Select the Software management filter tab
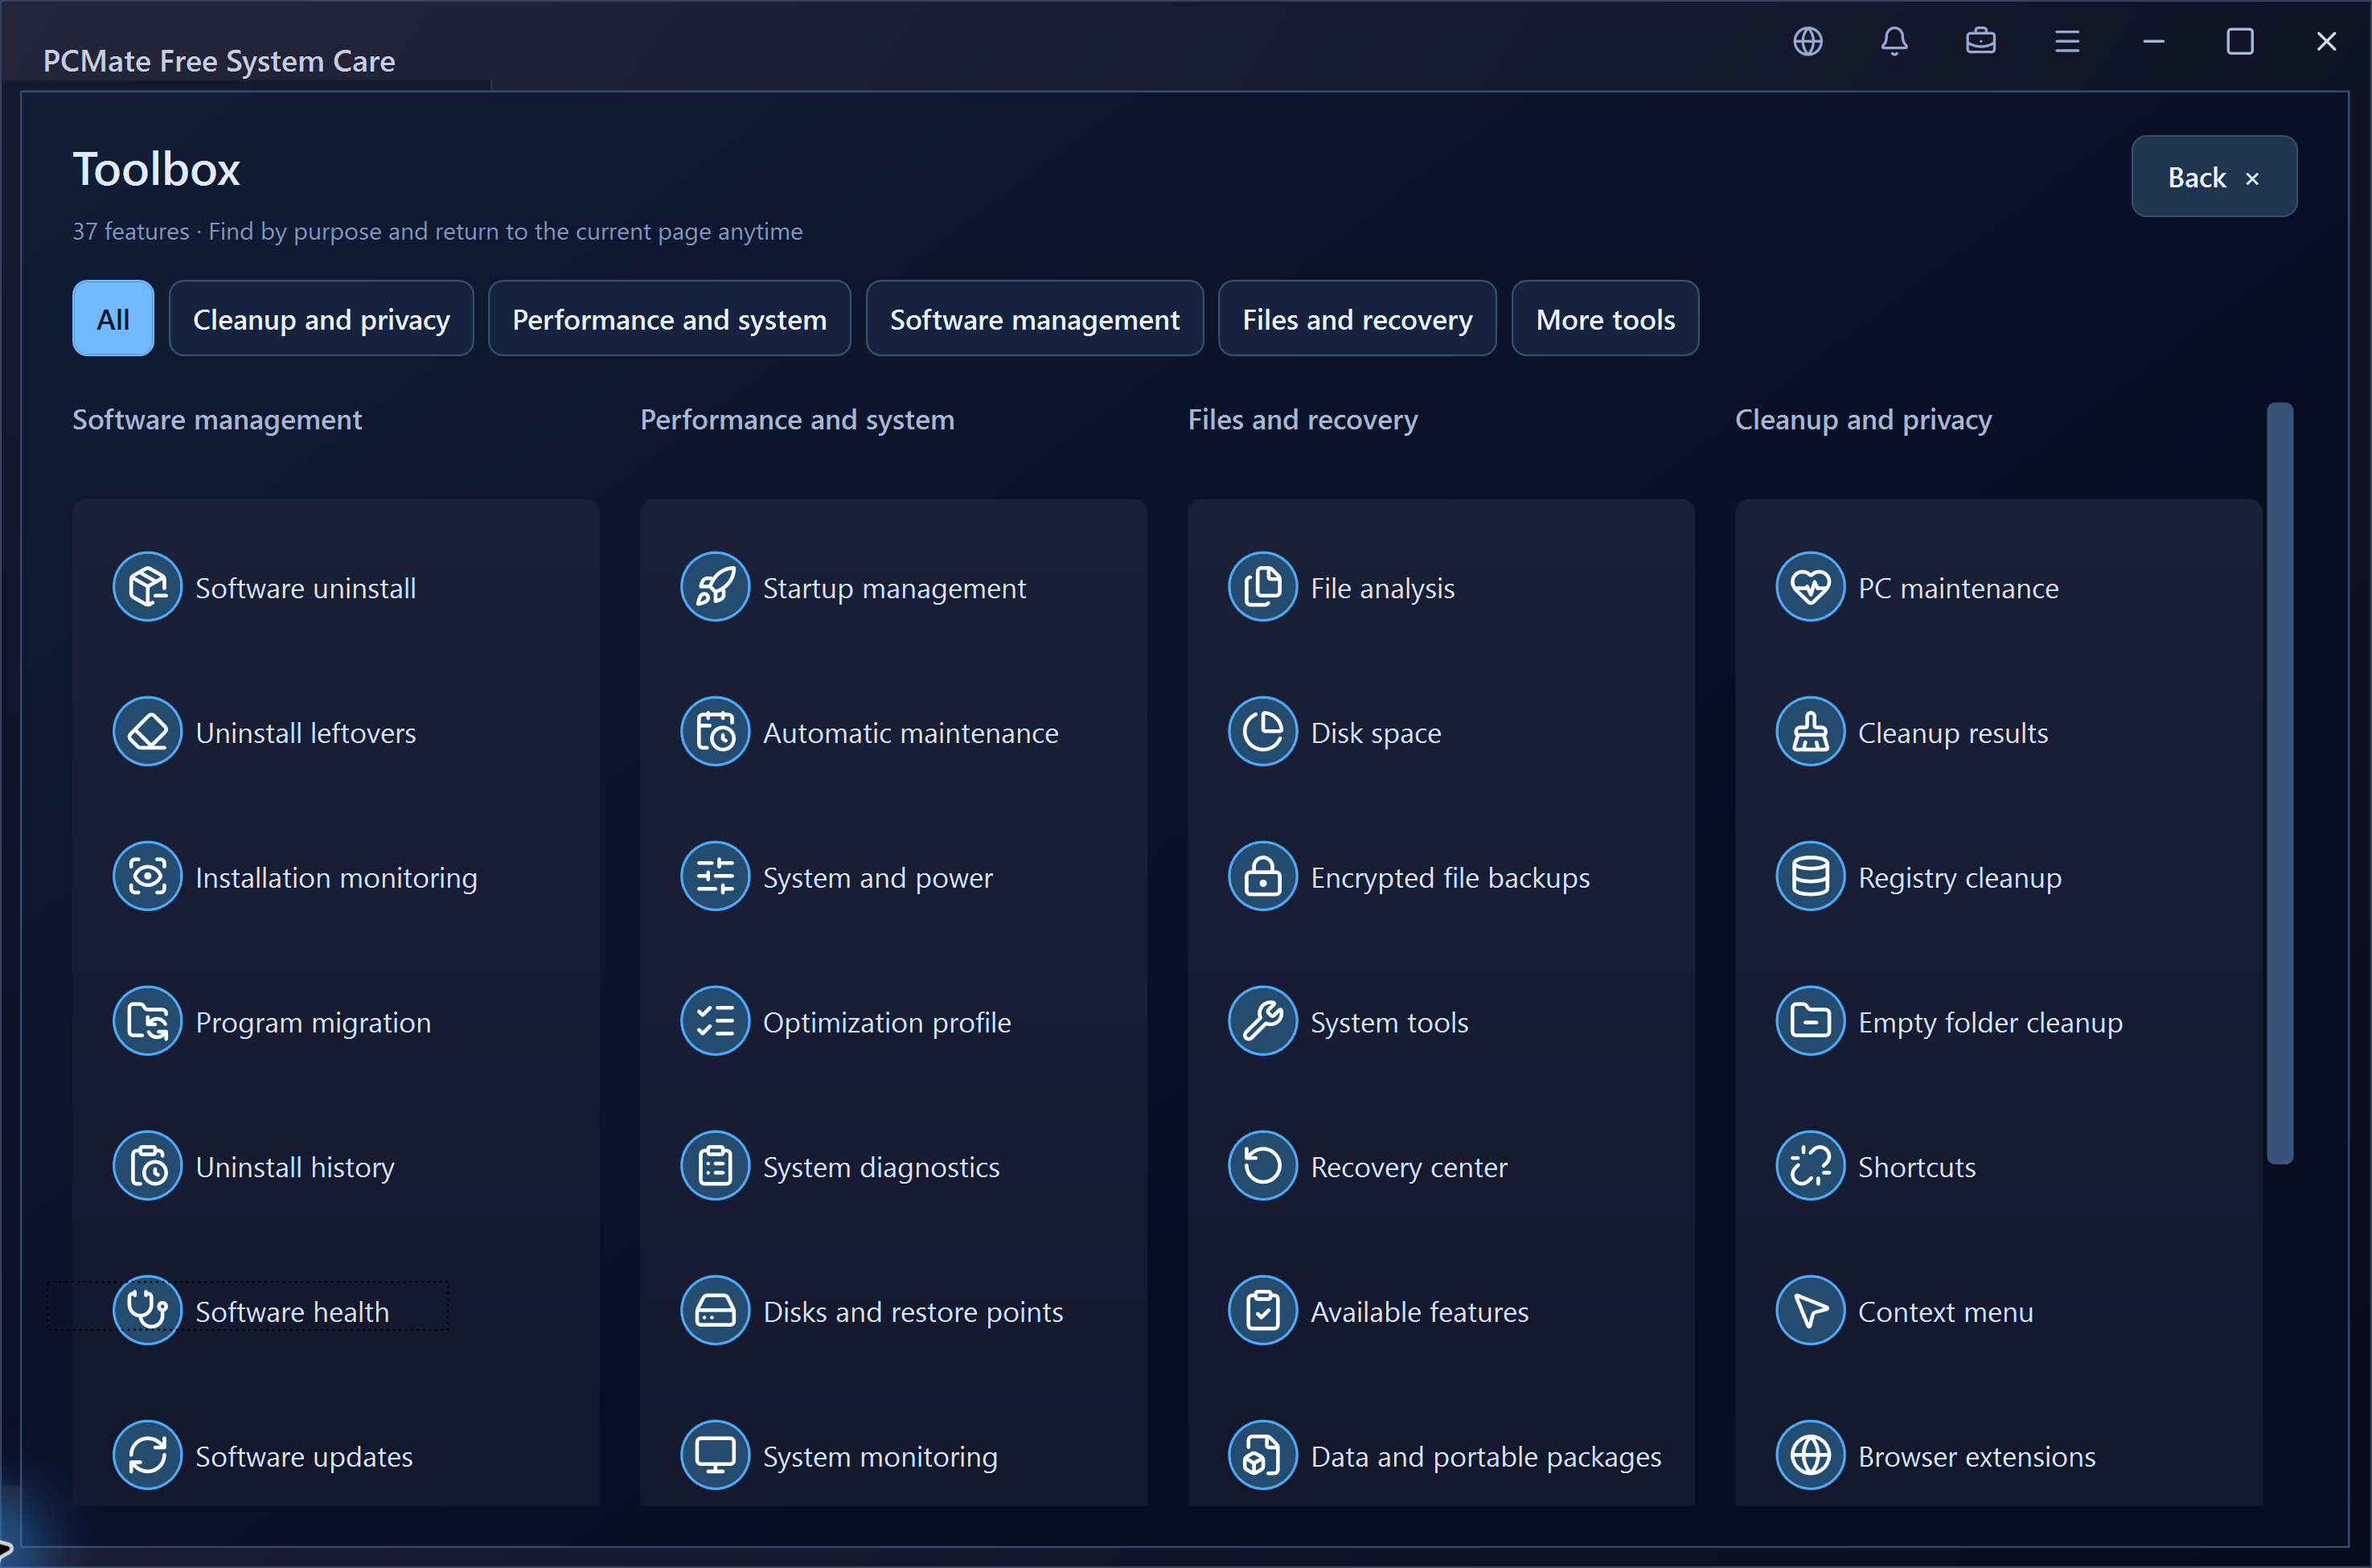 [1034, 319]
